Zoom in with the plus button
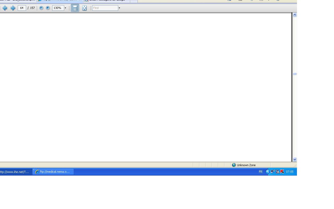The height and width of the screenshot is (209, 334). click(x=48, y=8)
